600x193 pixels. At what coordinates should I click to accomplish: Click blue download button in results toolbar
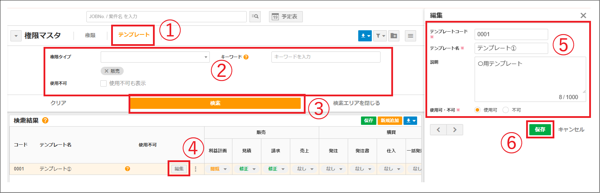click(410, 120)
